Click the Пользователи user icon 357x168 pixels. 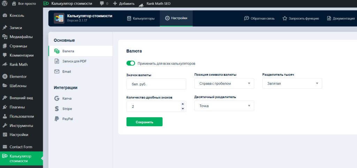5,116
